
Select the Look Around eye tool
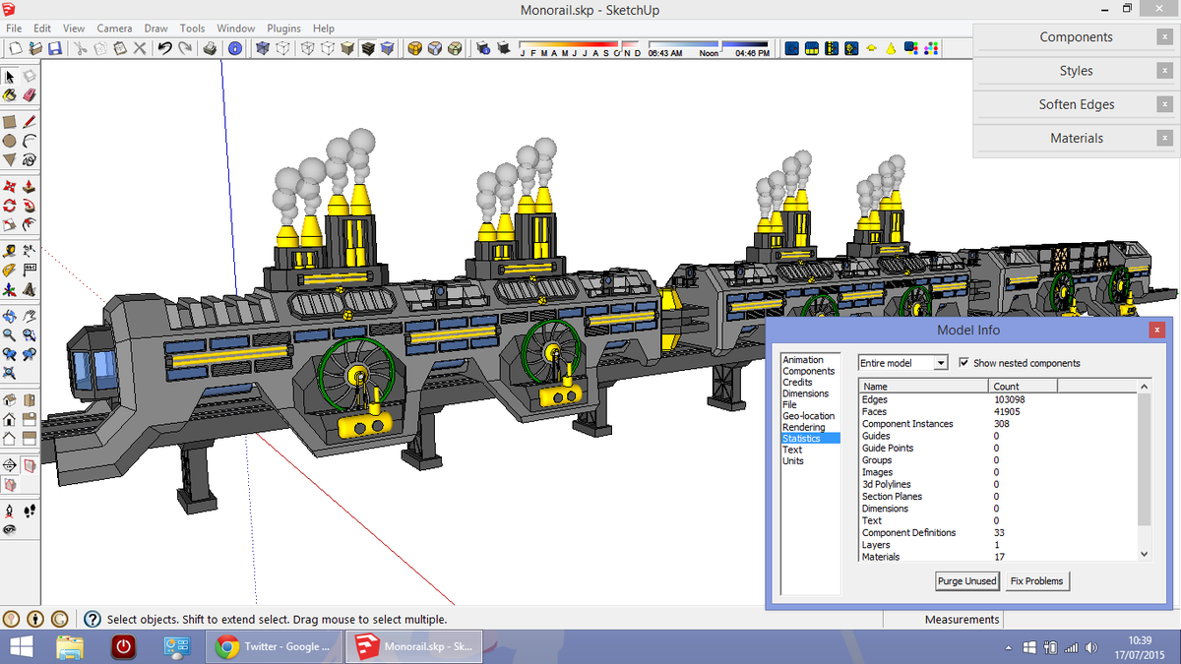point(9,529)
